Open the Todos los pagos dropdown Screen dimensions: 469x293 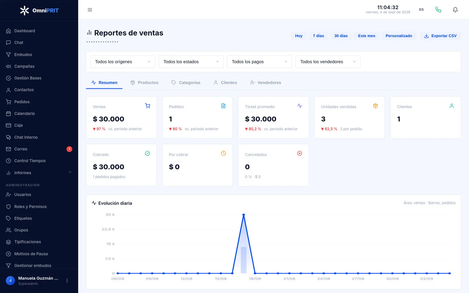(259, 62)
